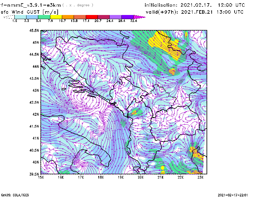Image resolution: width=255 pixels, height=197 pixels.
Task: Click the valid date '2021.FEB.21'
Action: pos(197,12)
